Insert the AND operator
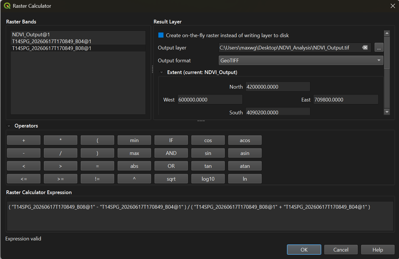This screenshot has height=259, width=399. pos(171,153)
